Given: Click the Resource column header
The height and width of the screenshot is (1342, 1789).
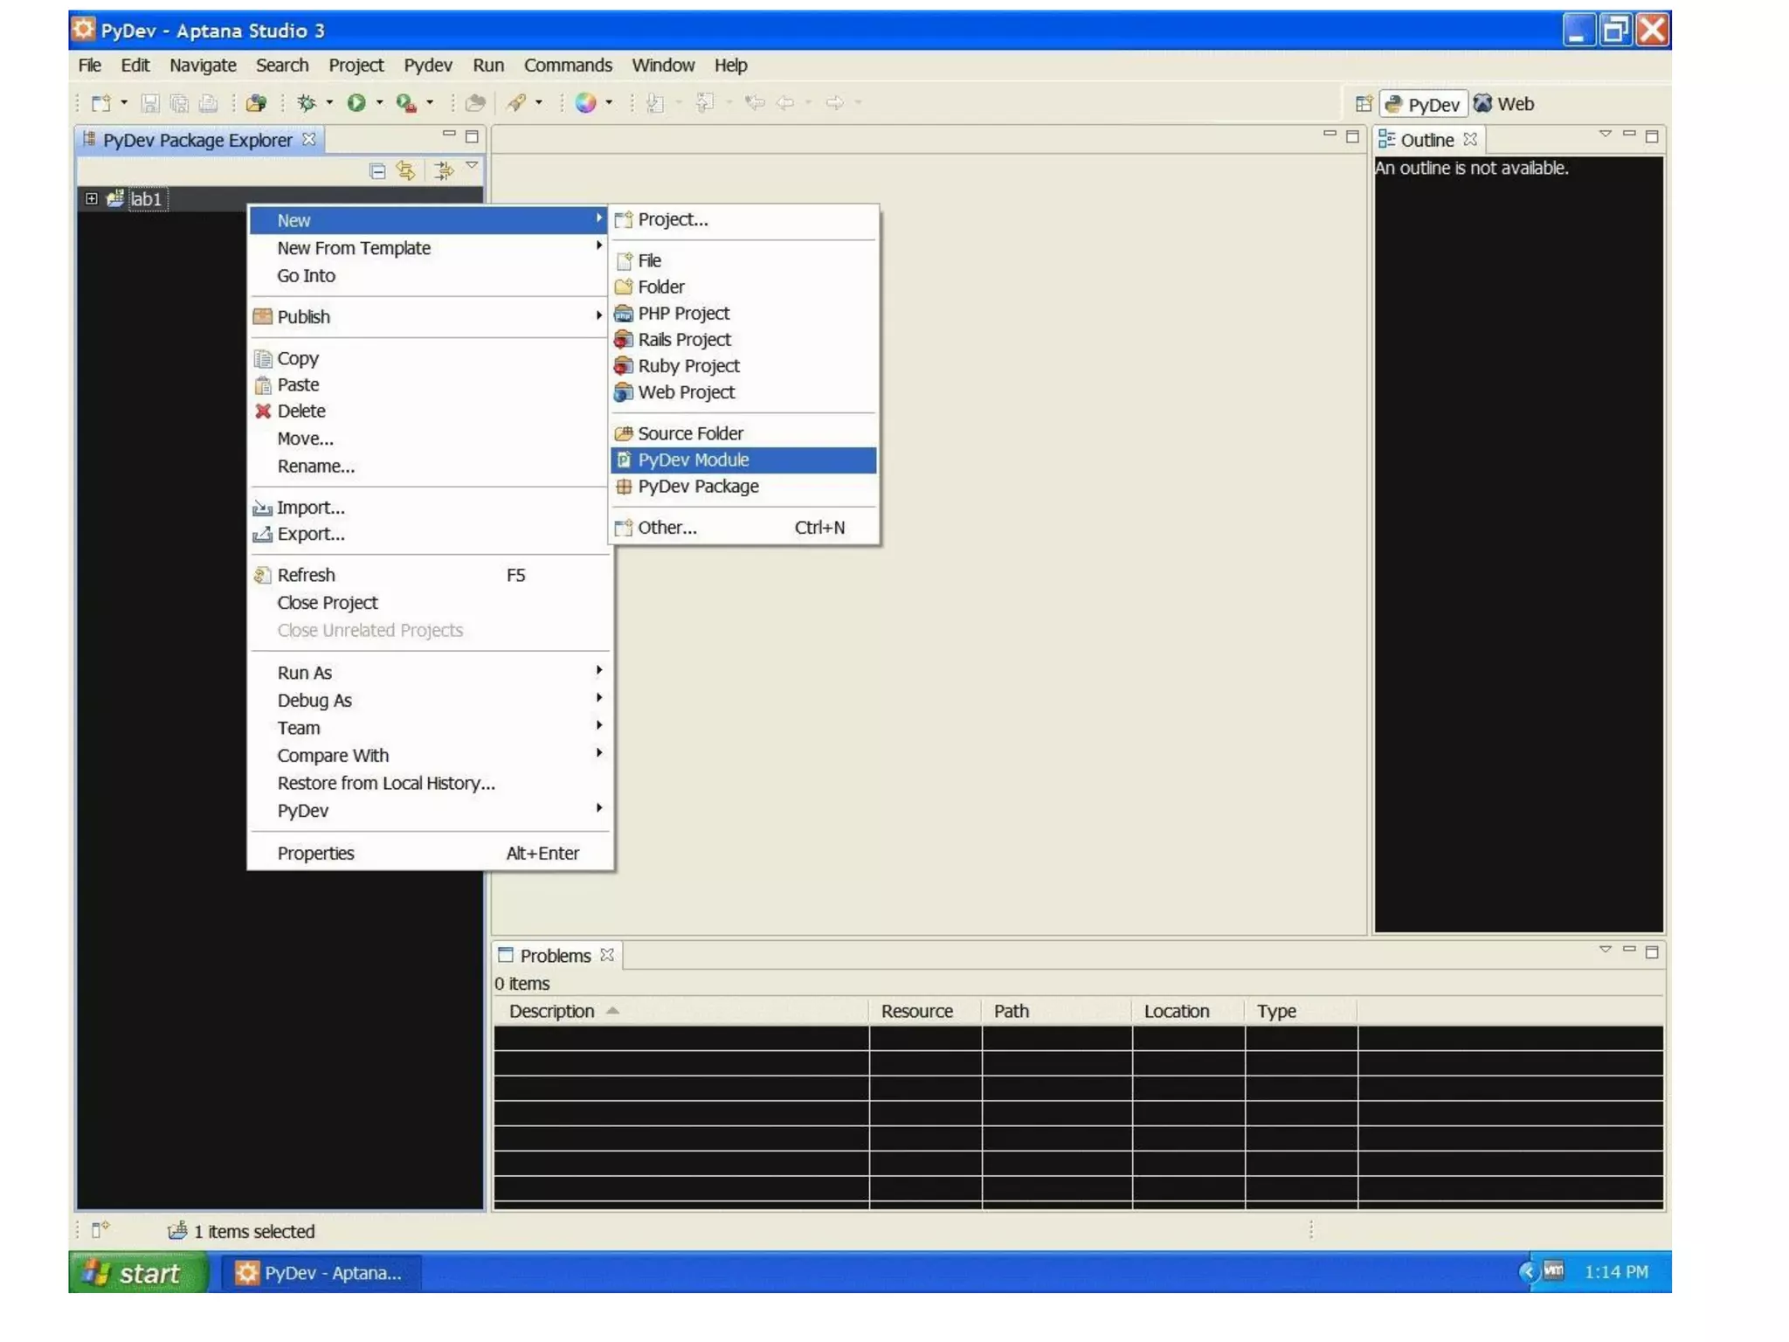Looking at the screenshot, I should coord(925,1012).
